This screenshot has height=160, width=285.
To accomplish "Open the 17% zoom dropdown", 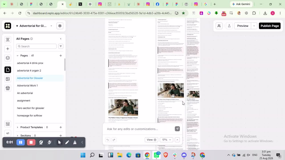I will (166, 140).
